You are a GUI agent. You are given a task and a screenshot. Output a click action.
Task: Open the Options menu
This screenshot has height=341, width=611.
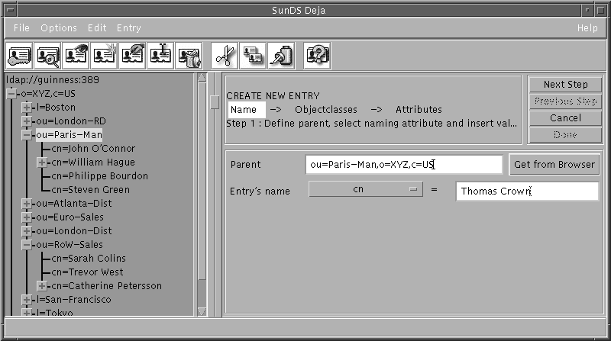click(59, 28)
